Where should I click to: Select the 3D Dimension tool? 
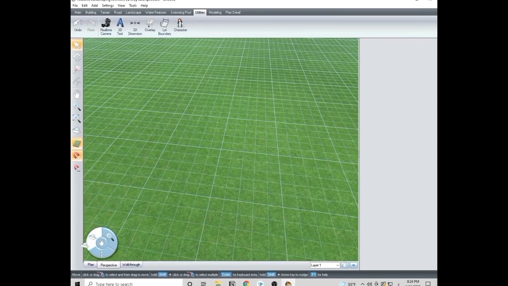pos(135,27)
